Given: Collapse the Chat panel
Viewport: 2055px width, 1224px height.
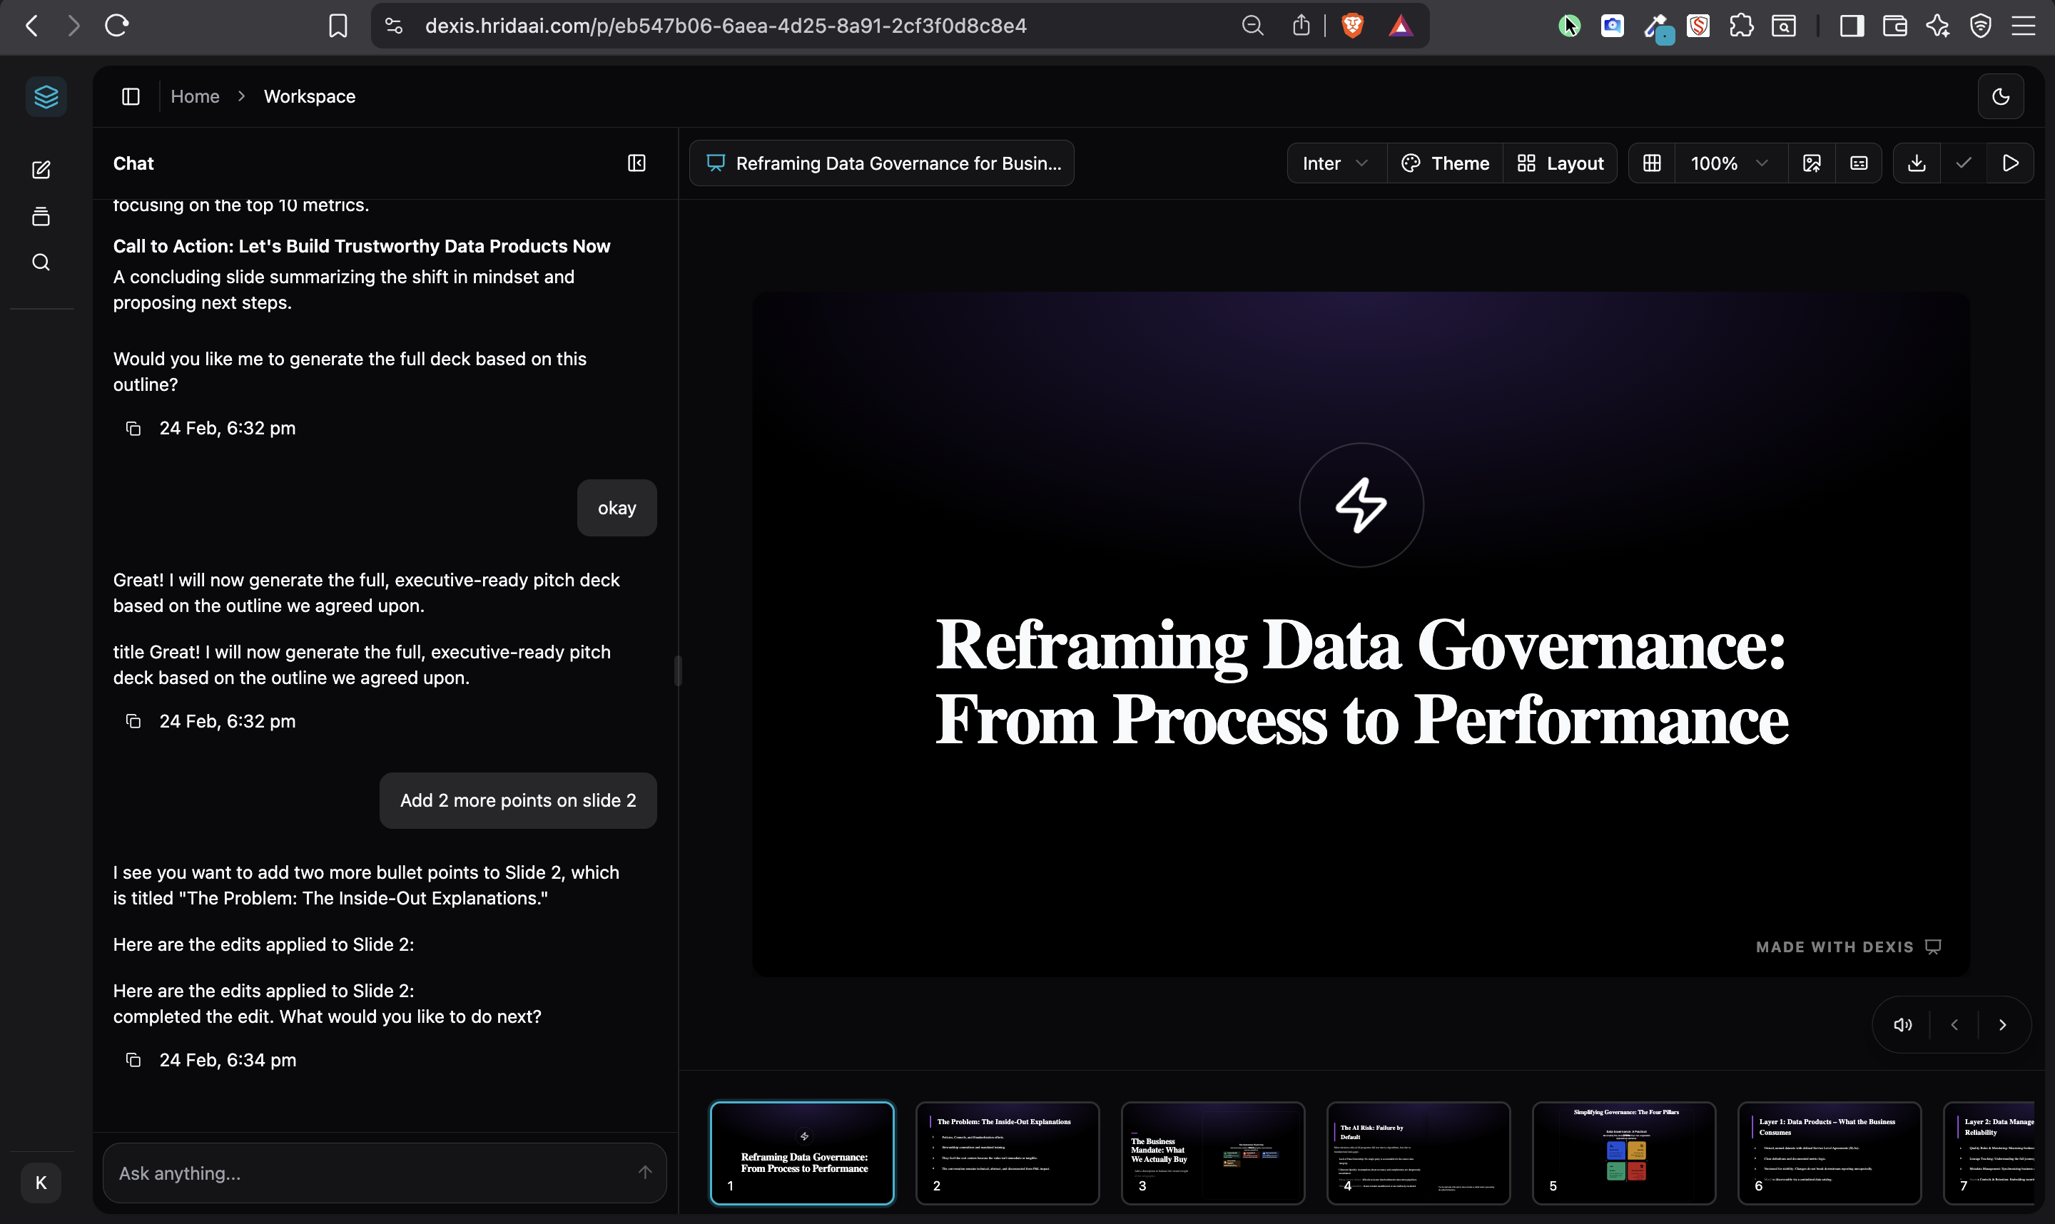Looking at the screenshot, I should pos(636,163).
